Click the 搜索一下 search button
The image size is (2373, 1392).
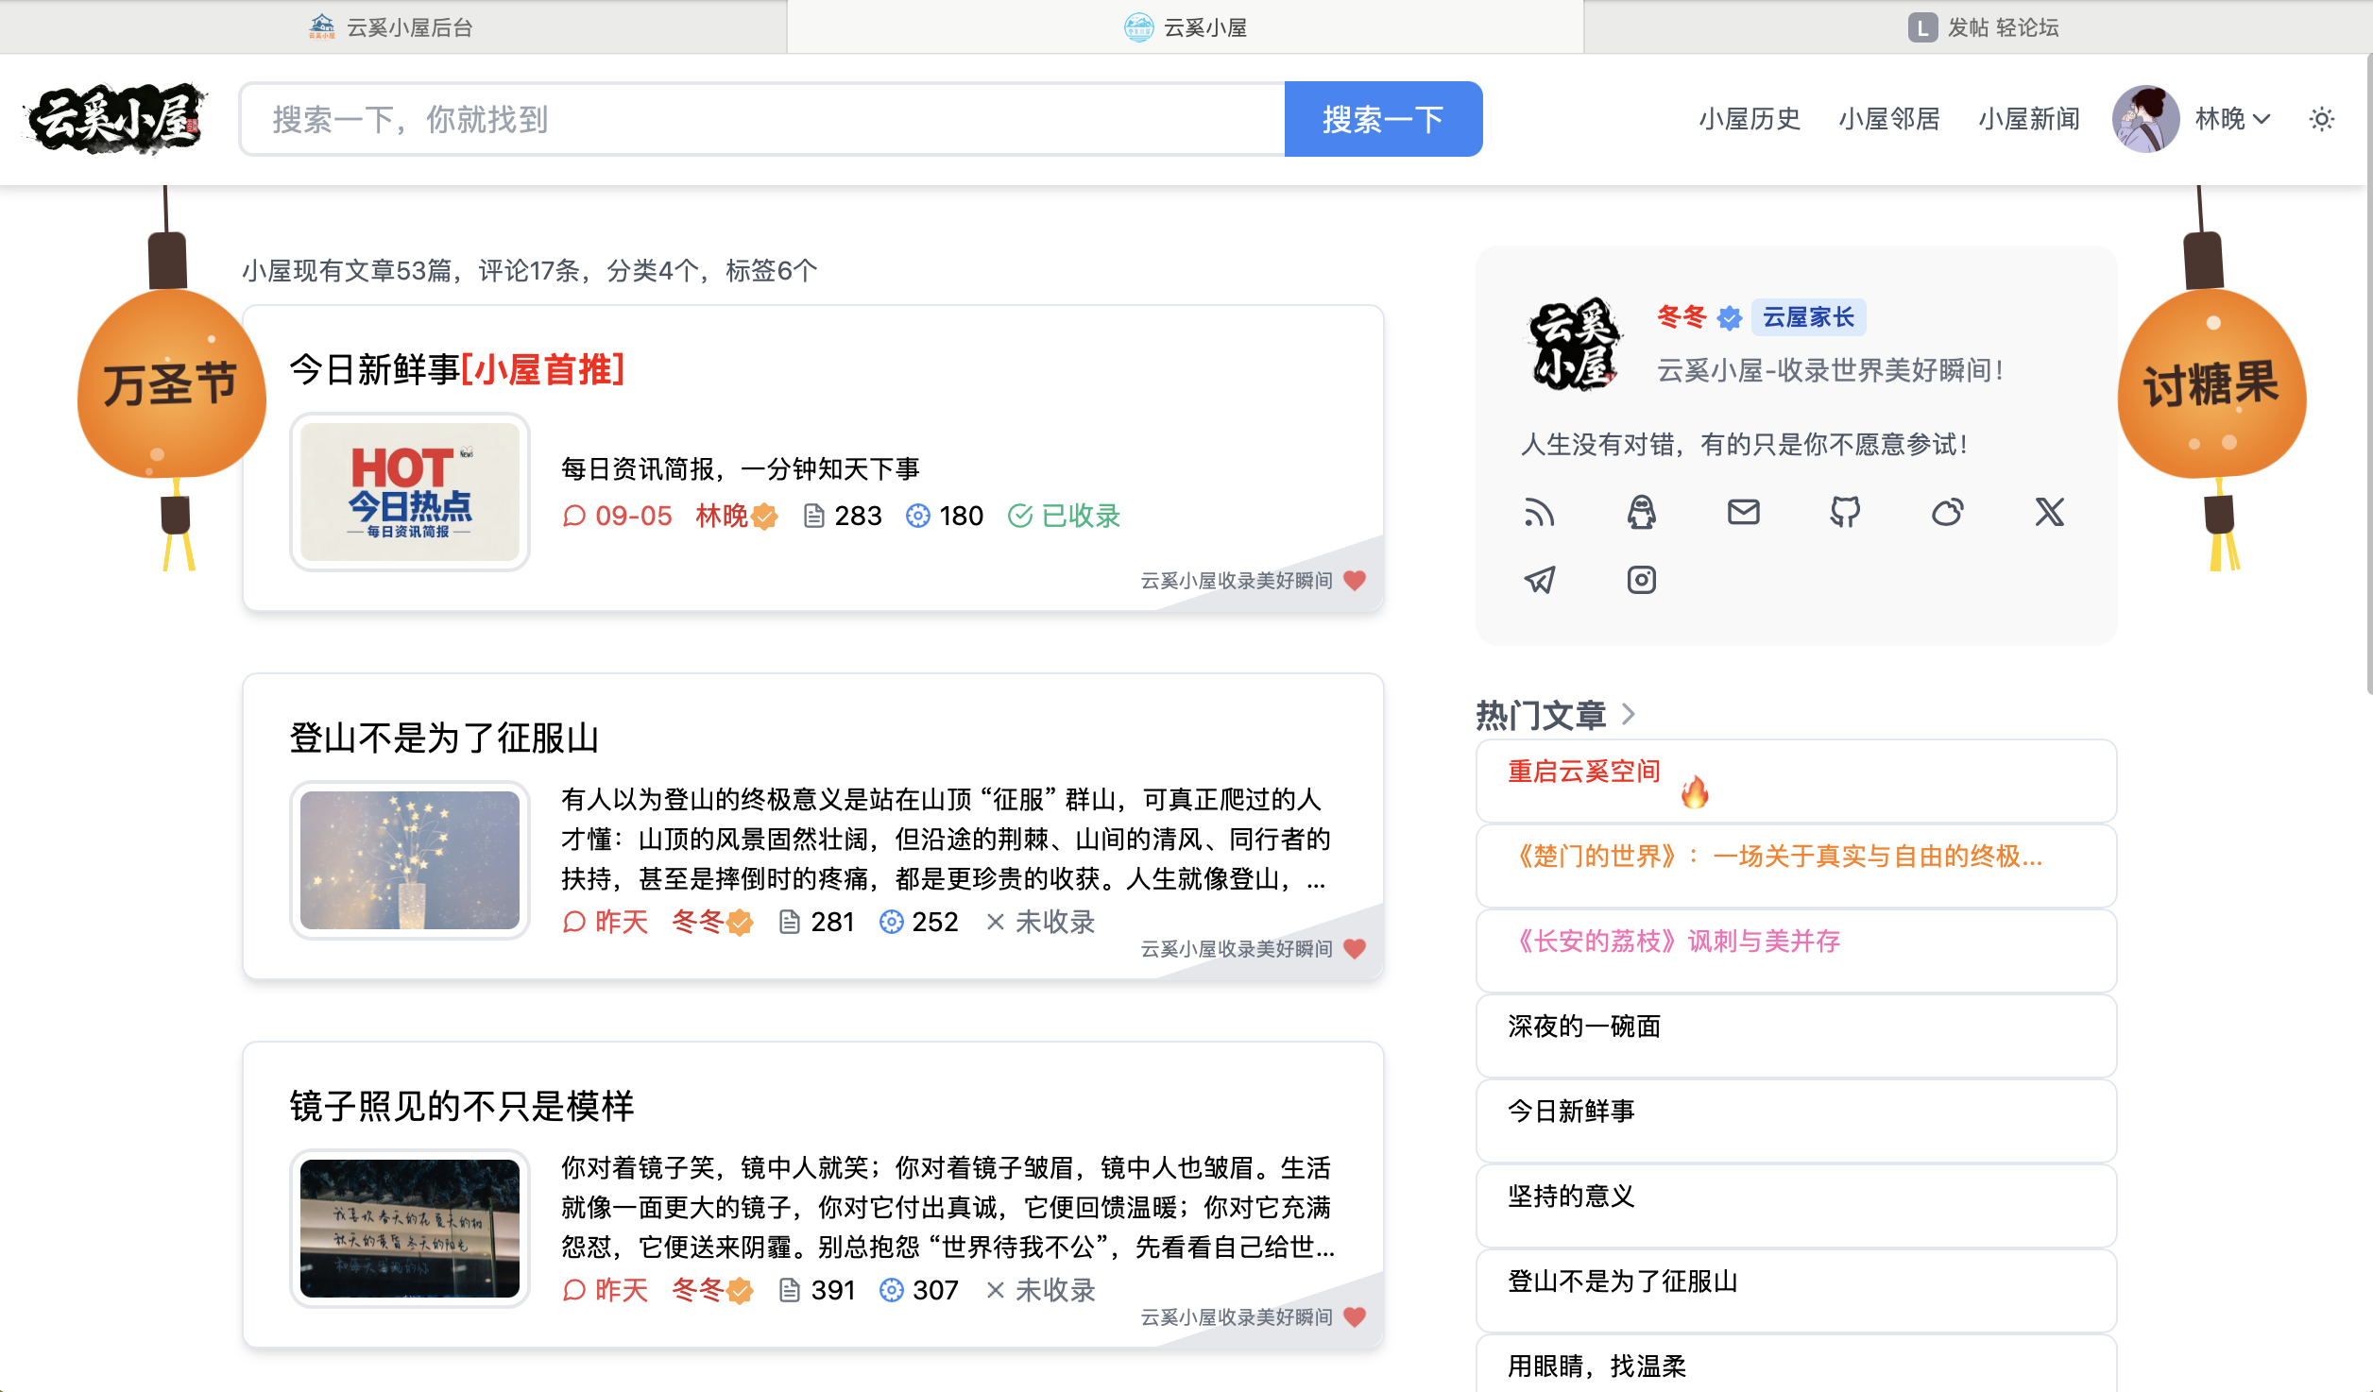click(1383, 119)
